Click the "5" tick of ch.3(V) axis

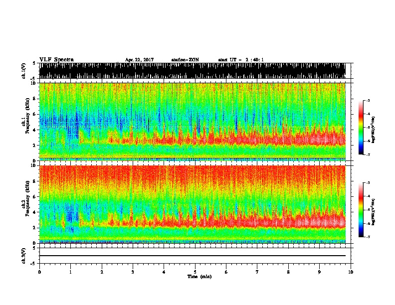pyautogui.click(x=34, y=248)
